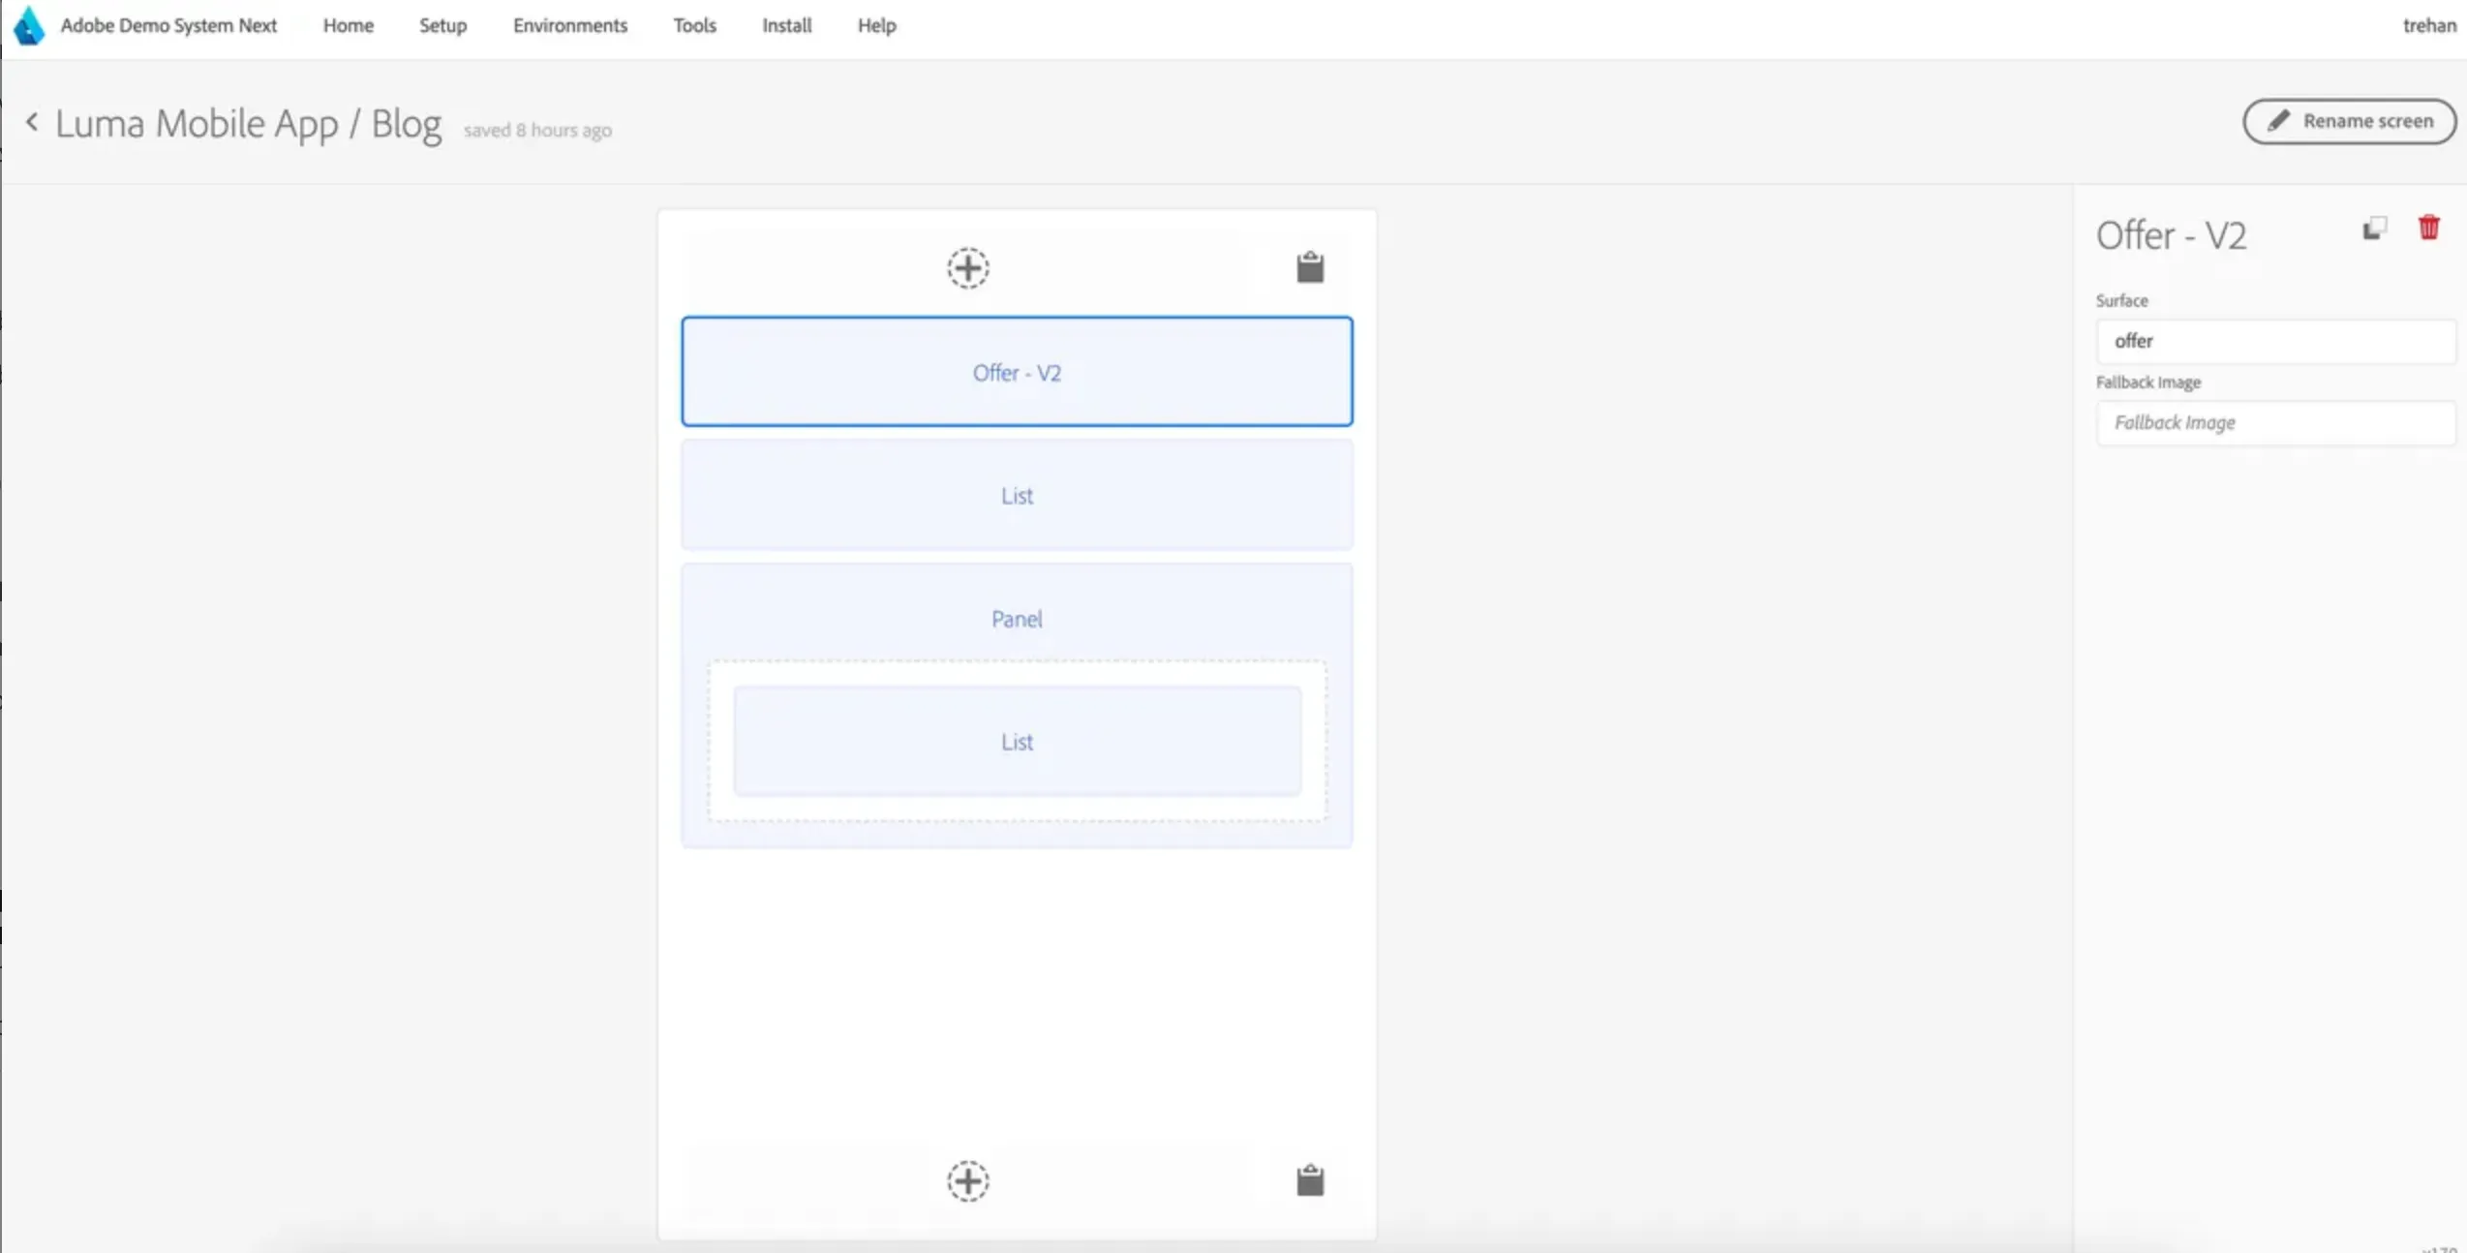Image resolution: width=2467 pixels, height=1253 pixels.
Task: Click the Adobe Demo System Next title
Action: click(168, 26)
